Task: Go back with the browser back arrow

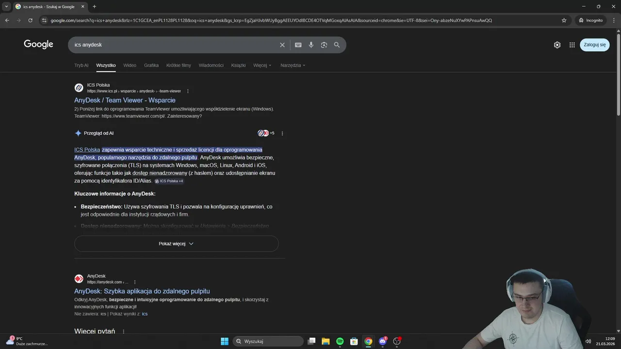Action: [x=7, y=20]
